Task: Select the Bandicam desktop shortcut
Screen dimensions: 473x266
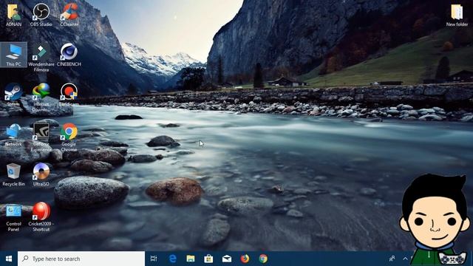Action: tap(69, 95)
